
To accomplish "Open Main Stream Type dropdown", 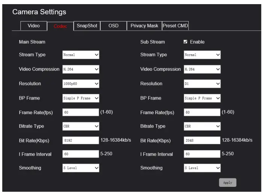I will tap(80, 55).
